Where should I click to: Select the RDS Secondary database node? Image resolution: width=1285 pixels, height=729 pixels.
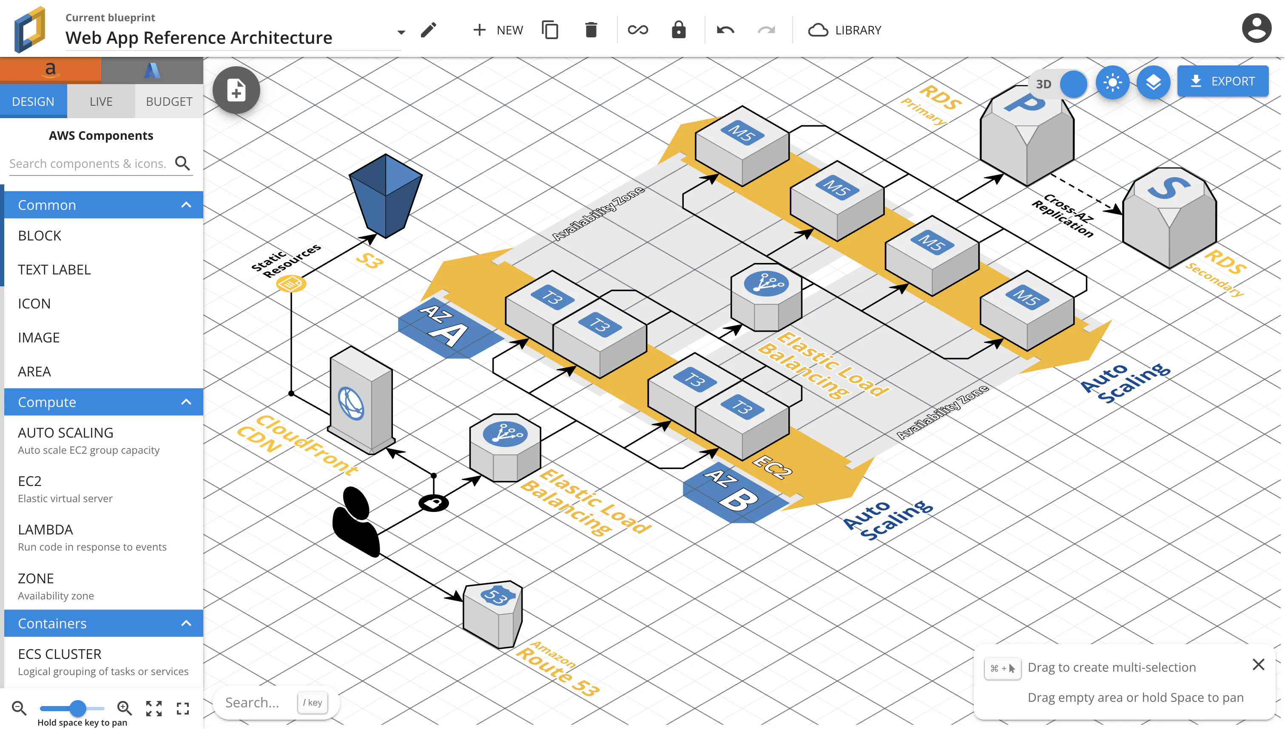coord(1169,218)
